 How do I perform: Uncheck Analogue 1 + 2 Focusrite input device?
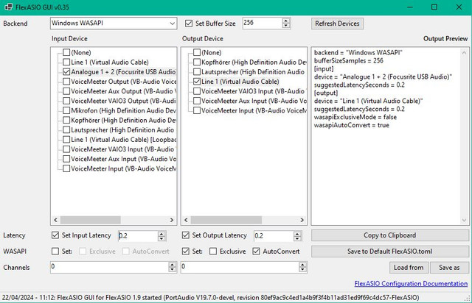(x=66, y=72)
